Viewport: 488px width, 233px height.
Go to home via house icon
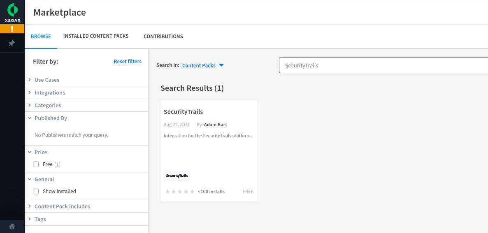pos(12,226)
